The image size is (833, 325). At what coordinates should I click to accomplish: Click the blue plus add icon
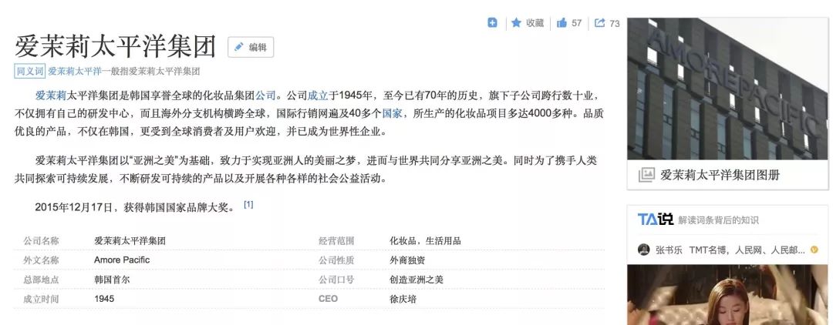click(492, 23)
